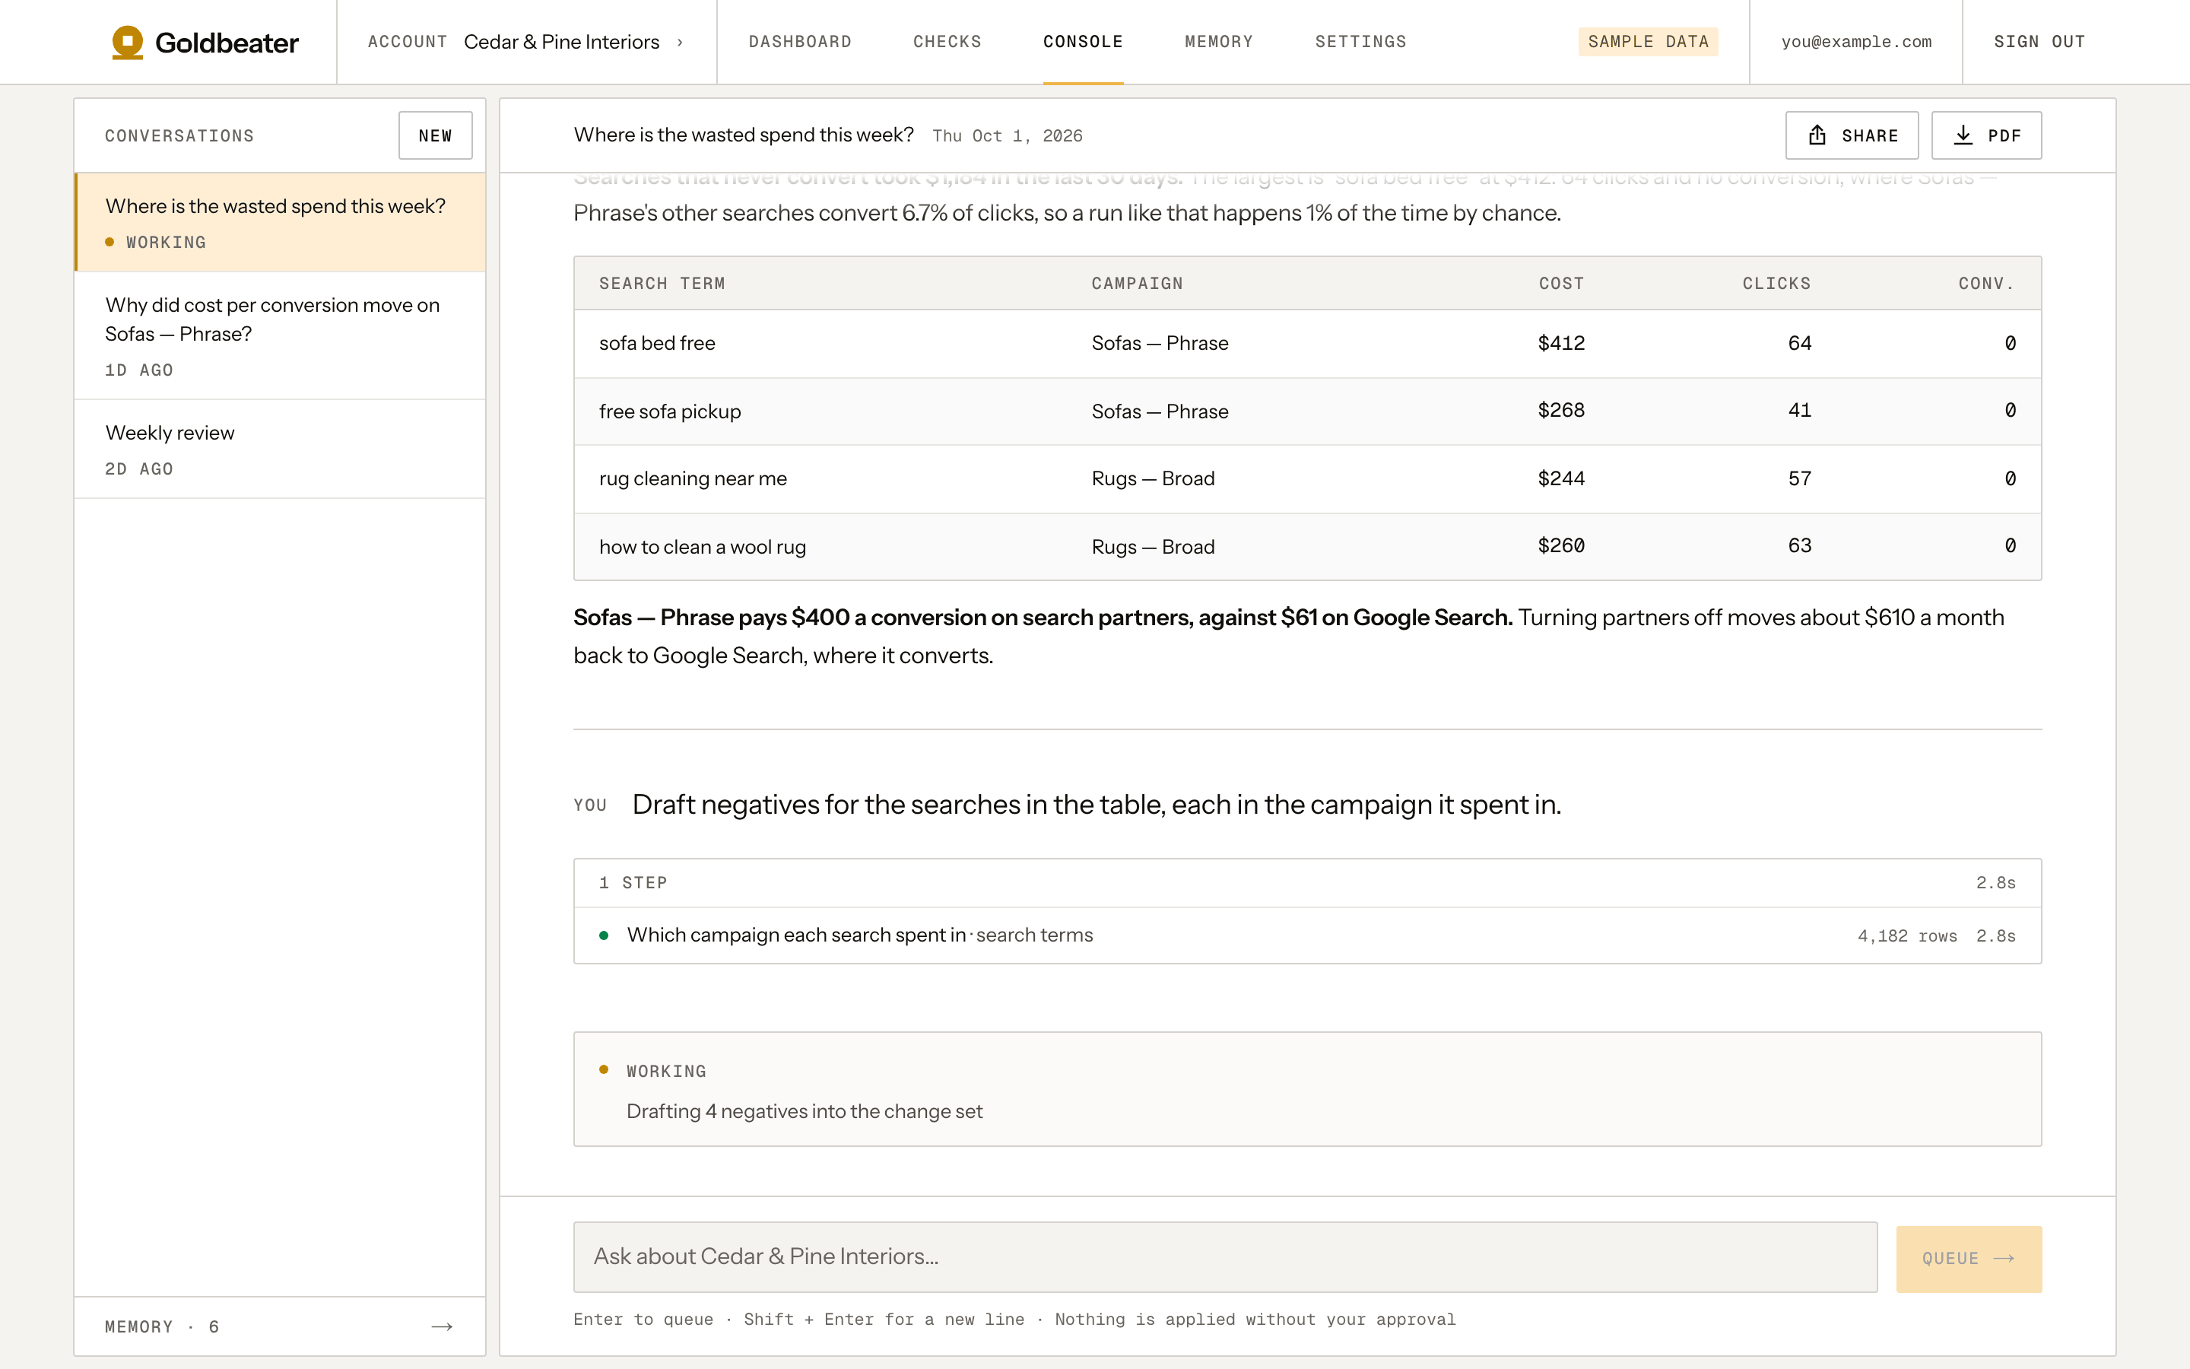Click the arrow icon in Queue button
2190x1369 pixels.
tap(2004, 1259)
